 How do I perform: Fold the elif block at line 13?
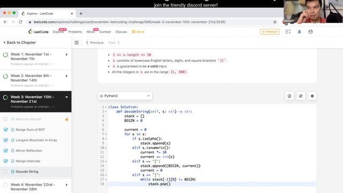pos(106,161)
